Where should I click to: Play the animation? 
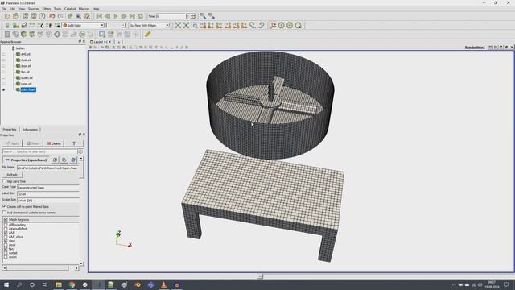(116, 16)
